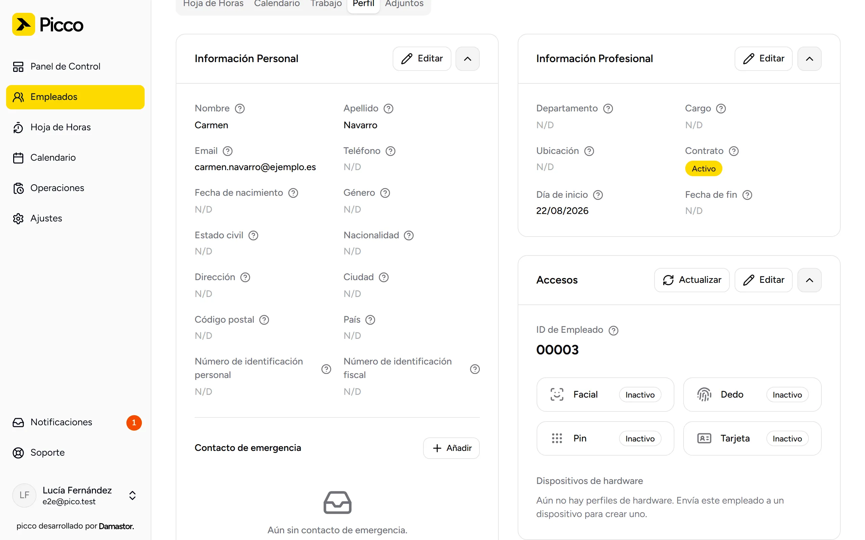The height and width of the screenshot is (540, 865).
Task: Click the notification count badge
Action: pyautogui.click(x=134, y=423)
